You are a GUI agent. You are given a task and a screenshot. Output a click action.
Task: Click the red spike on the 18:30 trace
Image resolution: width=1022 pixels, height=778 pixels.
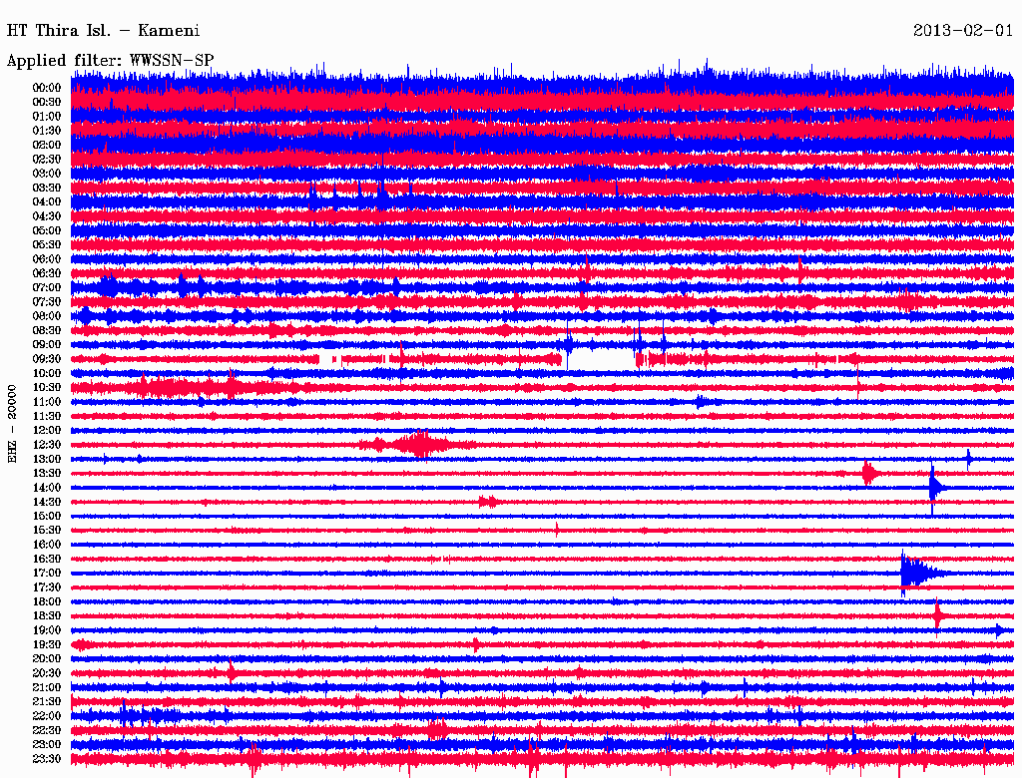[x=938, y=615]
